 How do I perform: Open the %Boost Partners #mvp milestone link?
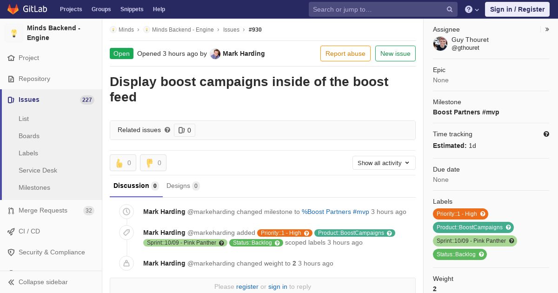pos(335,212)
